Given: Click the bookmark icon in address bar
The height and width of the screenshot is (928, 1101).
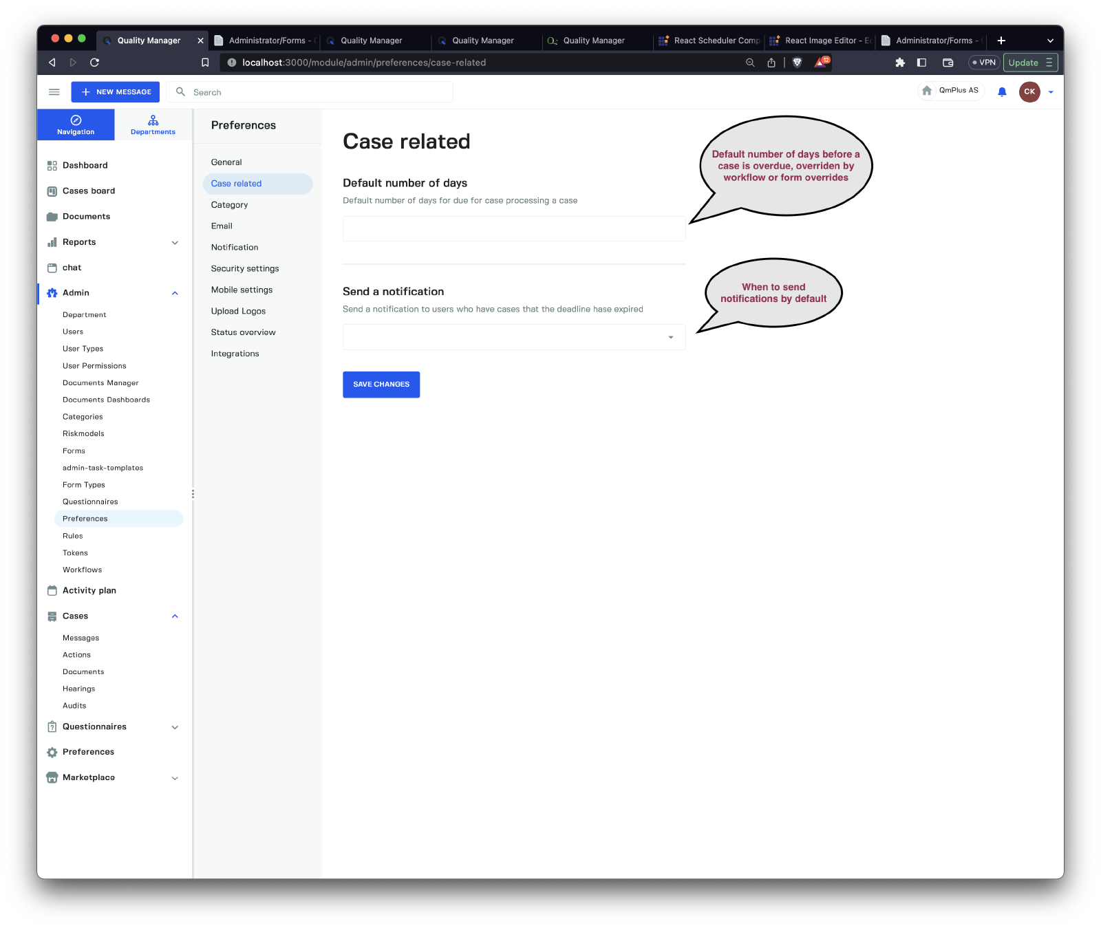Looking at the screenshot, I should coord(205,63).
